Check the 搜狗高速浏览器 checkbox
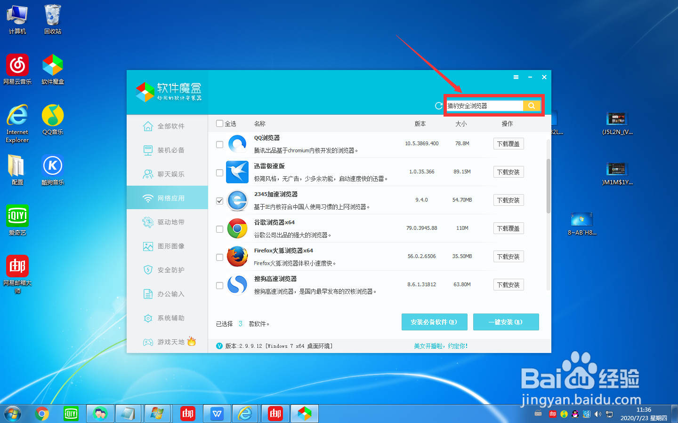 tap(219, 286)
